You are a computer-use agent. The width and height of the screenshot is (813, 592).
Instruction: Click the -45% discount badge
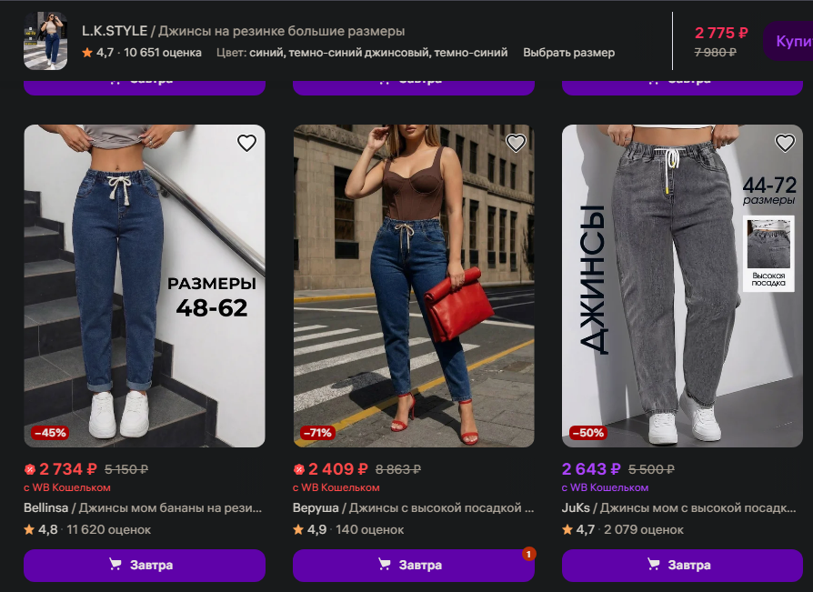click(x=50, y=433)
